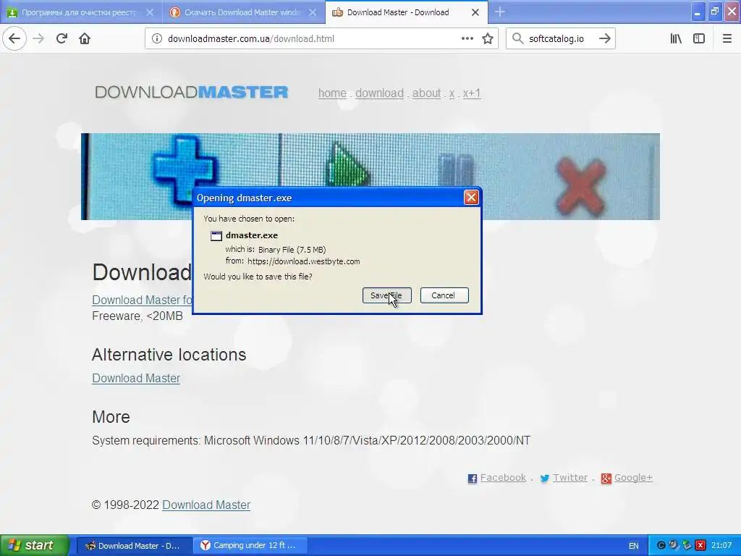Click the x navigation link

(x=452, y=93)
